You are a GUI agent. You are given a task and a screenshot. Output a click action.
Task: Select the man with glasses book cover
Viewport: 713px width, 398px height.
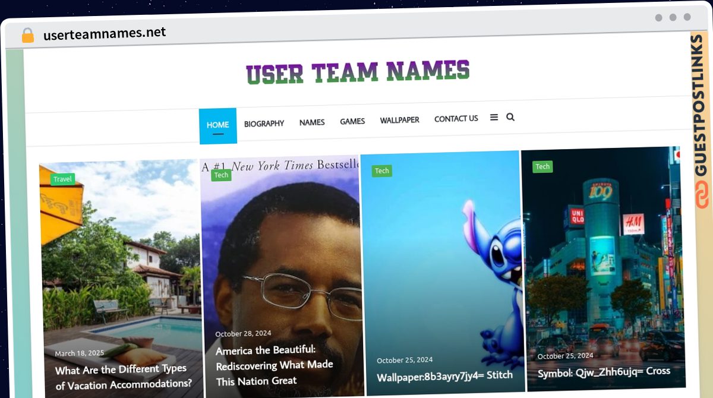coord(282,277)
